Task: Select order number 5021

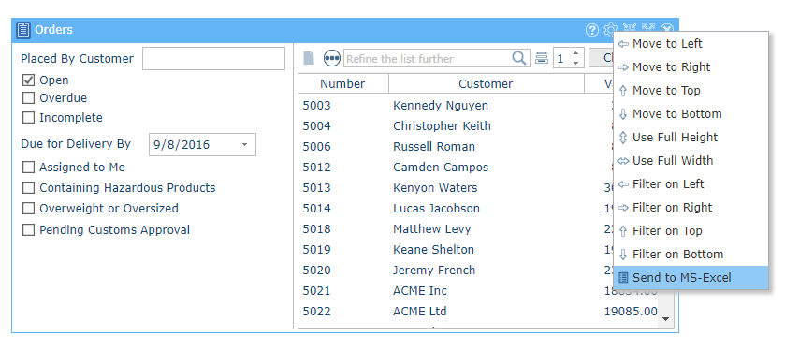Action: (x=317, y=291)
